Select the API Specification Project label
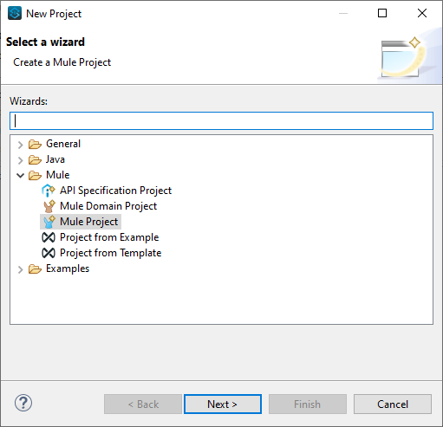 pyautogui.click(x=115, y=191)
